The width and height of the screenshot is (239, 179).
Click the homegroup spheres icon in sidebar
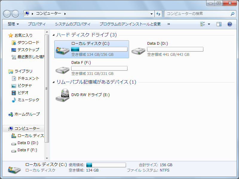[x=11, y=114]
